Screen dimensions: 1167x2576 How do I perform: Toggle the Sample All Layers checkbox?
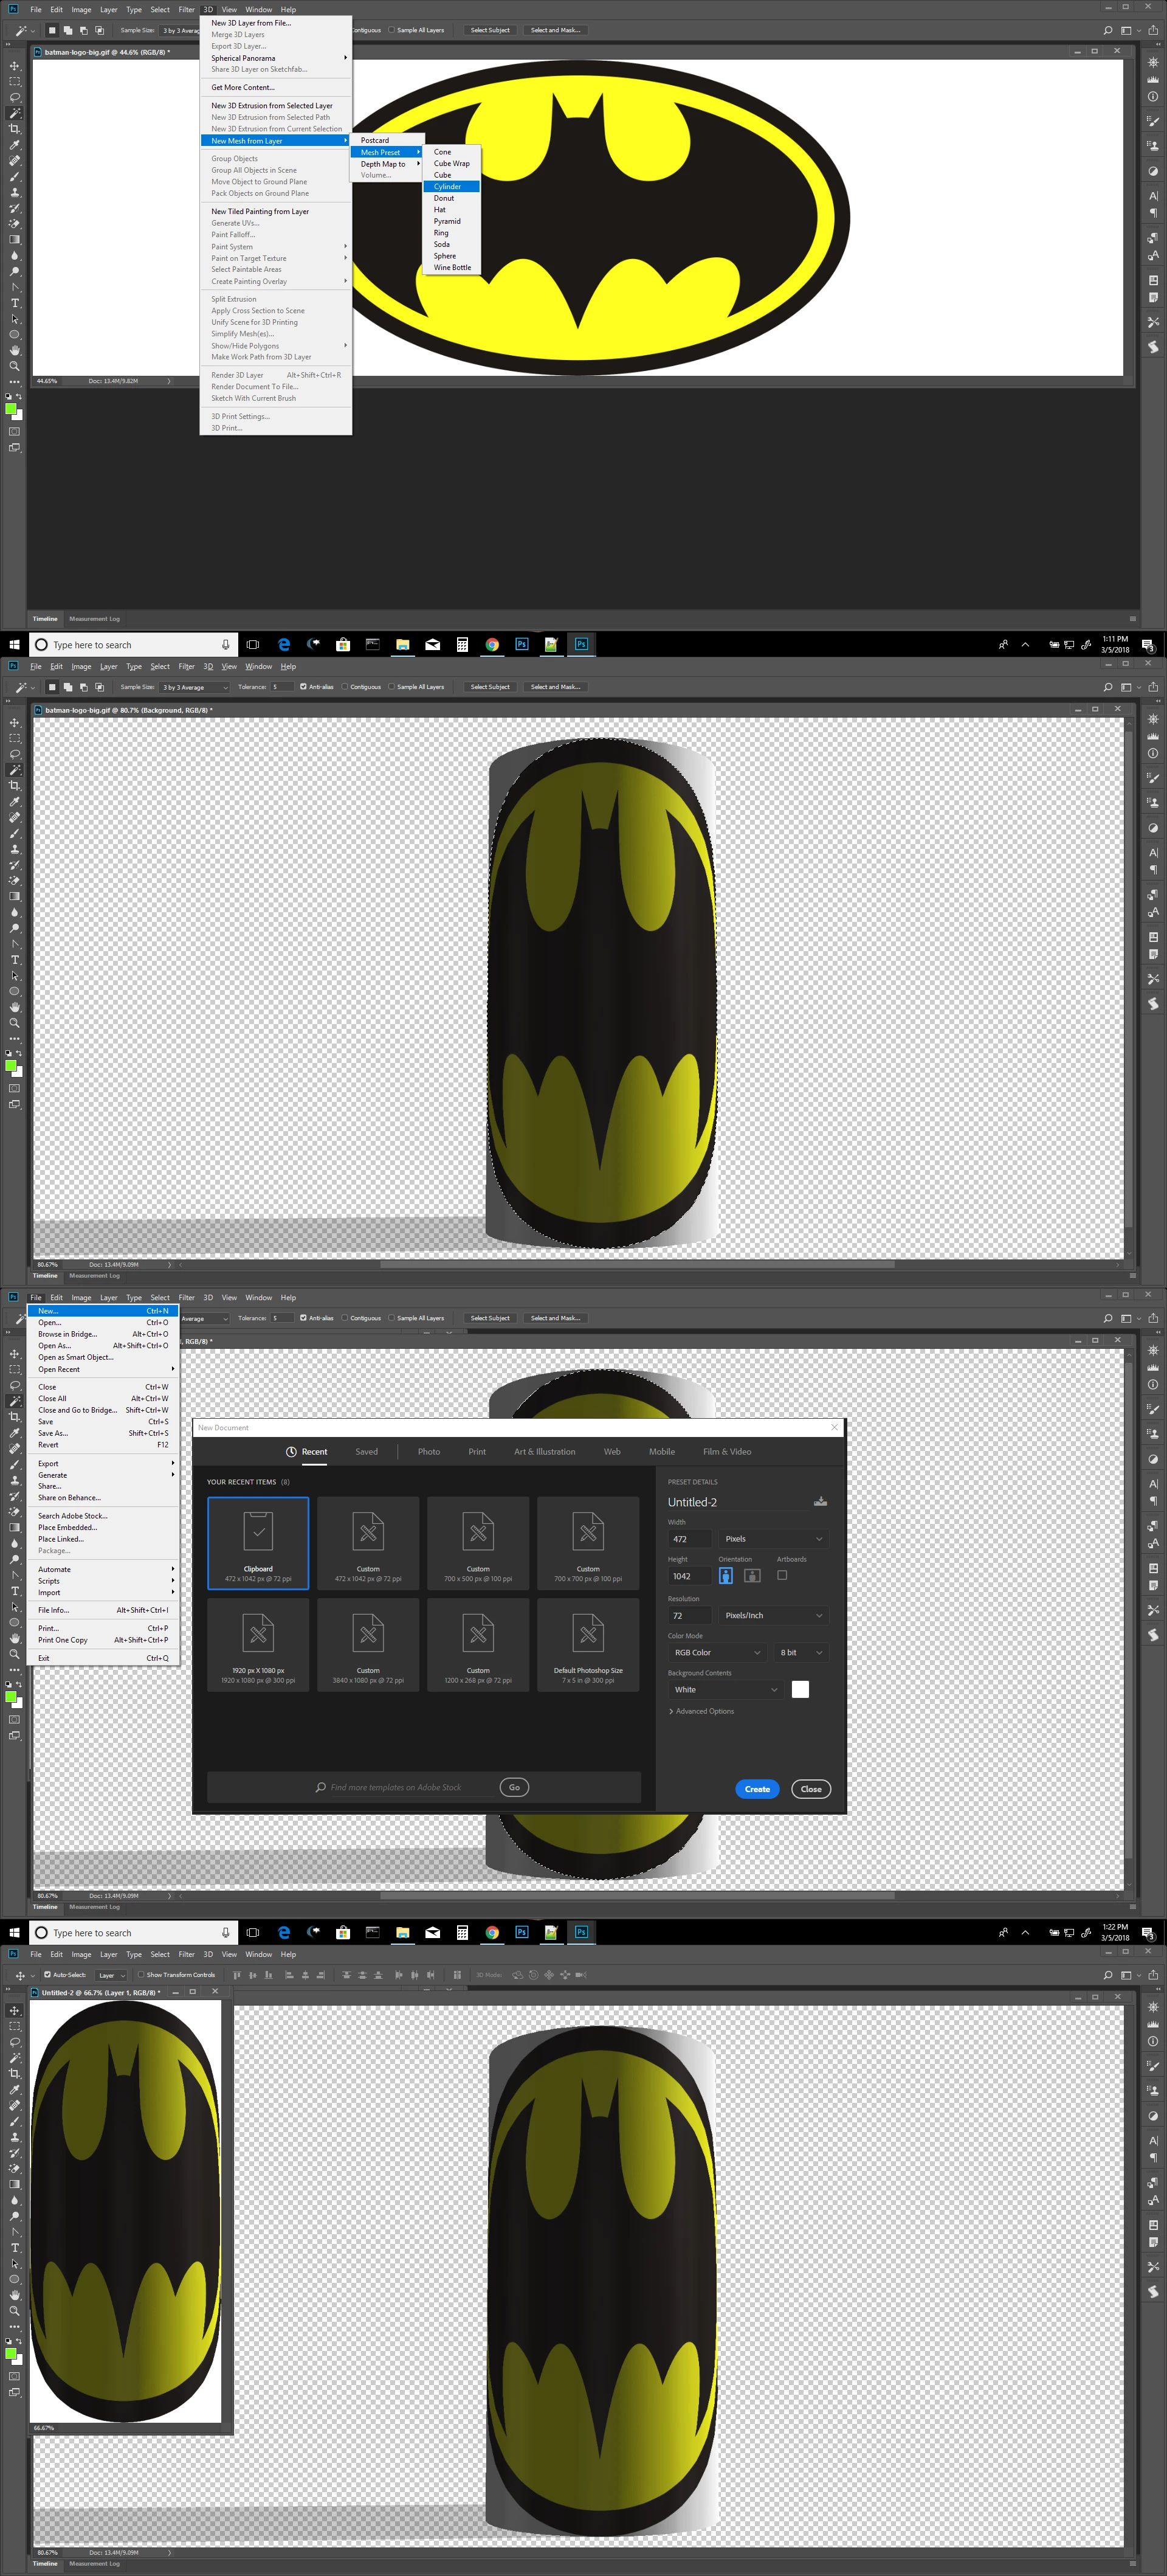[x=391, y=687]
